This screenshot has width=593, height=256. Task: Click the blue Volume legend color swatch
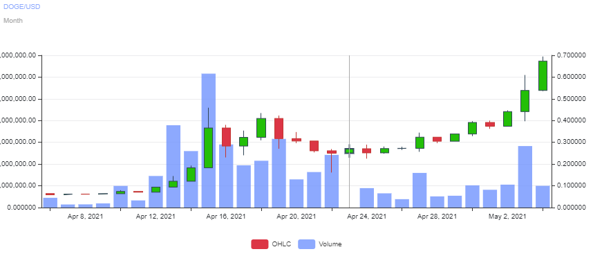tap(306, 244)
